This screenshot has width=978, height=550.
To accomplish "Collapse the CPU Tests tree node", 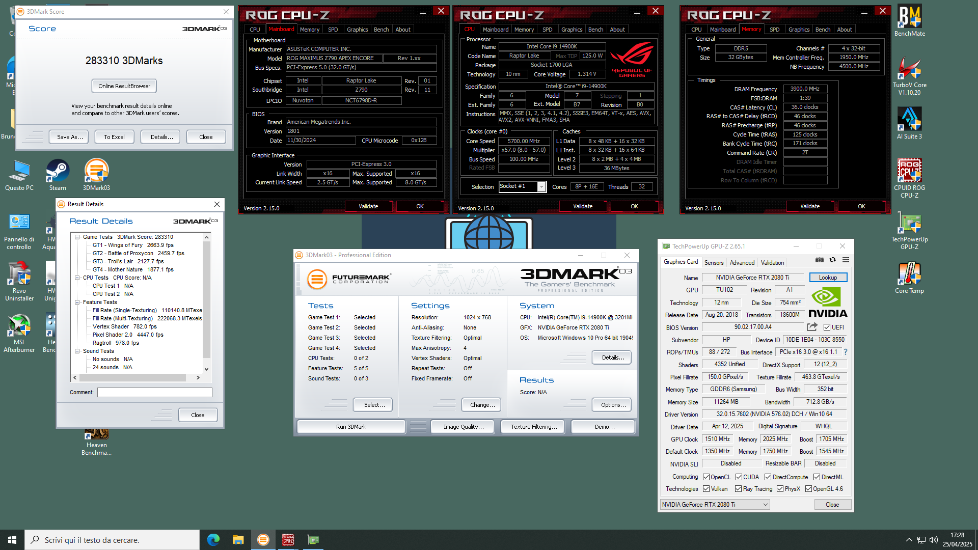I will point(77,278).
